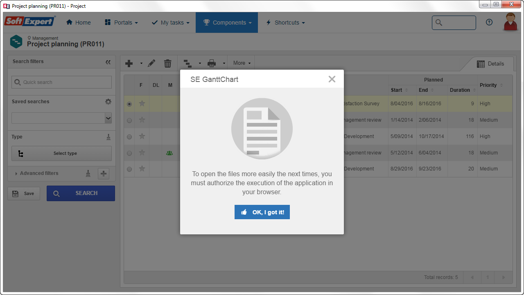
Task: Collapse the Search filters panel with double chevron
Action: click(108, 62)
